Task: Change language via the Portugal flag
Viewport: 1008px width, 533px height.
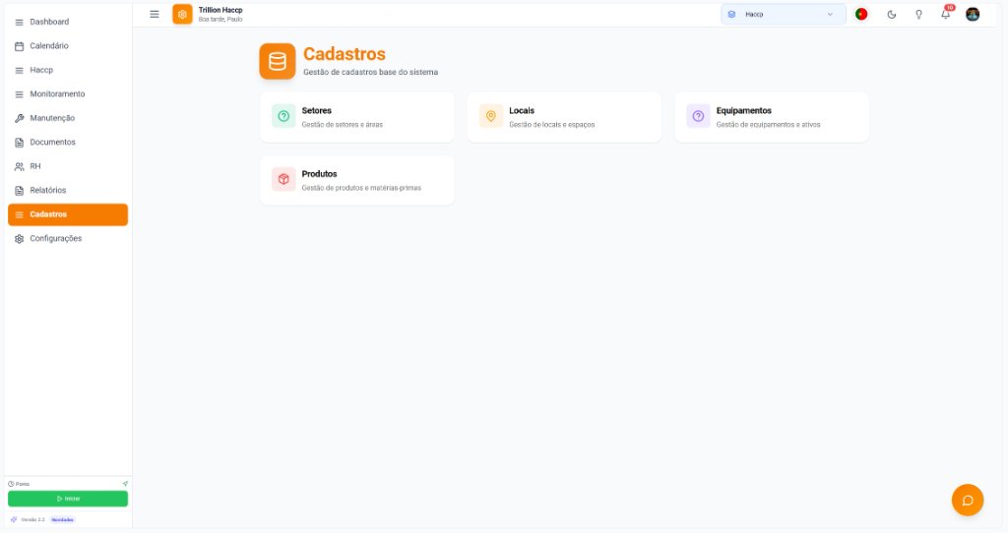Action: pos(861,14)
